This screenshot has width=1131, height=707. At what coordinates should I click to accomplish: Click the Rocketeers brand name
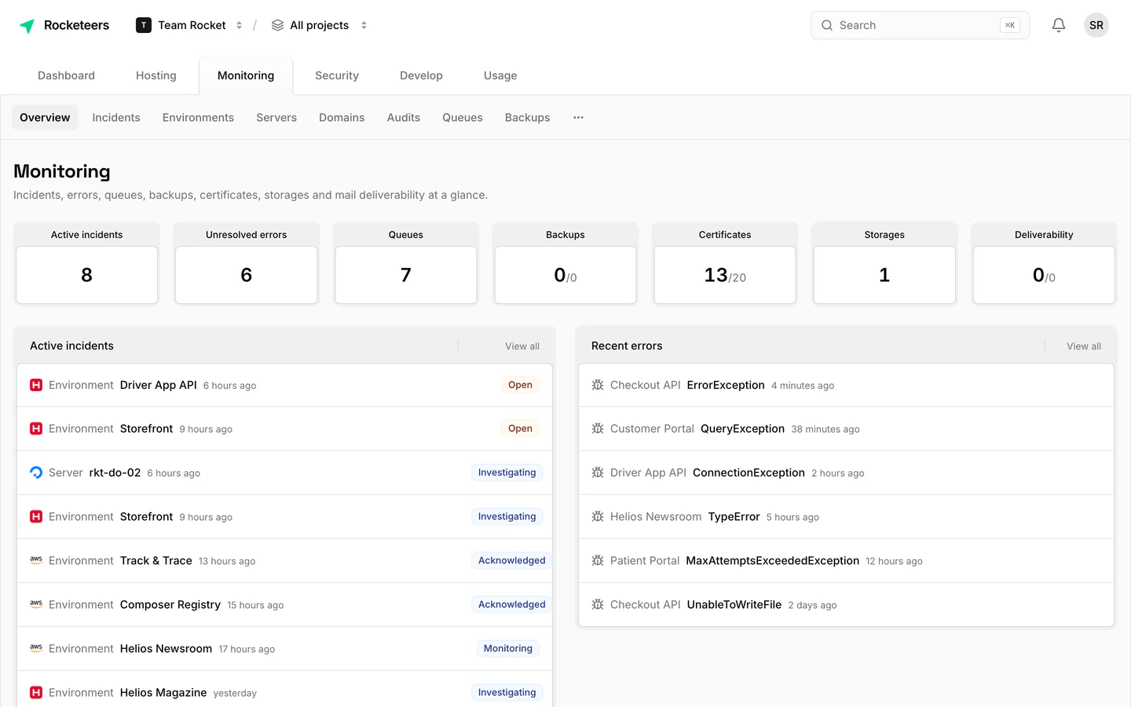[76, 25]
